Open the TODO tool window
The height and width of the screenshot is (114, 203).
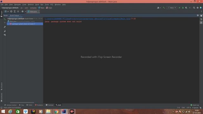pos(29,105)
